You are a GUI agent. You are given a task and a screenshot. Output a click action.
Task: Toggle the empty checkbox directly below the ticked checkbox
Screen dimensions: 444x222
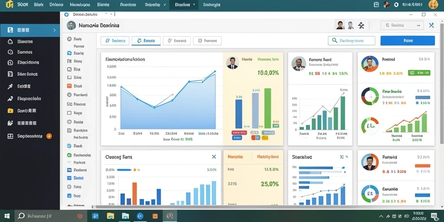click(69, 77)
